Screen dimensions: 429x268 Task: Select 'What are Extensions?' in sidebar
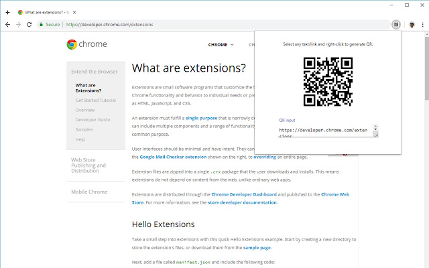coord(88,88)
